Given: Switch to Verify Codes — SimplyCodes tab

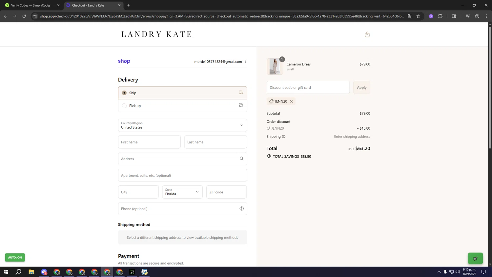Looking at the screenshot, I should (x=31, y=5).
